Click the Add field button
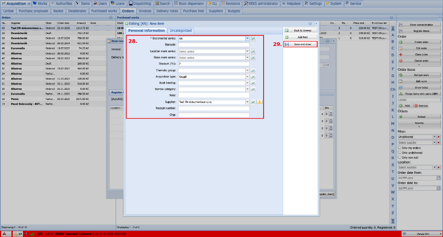The height and width of the screenshot is (237, 443). [300, 37]
